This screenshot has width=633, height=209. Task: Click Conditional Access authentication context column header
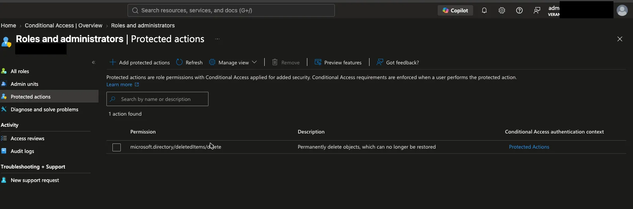pyautogui.click(x=554, y=132)
